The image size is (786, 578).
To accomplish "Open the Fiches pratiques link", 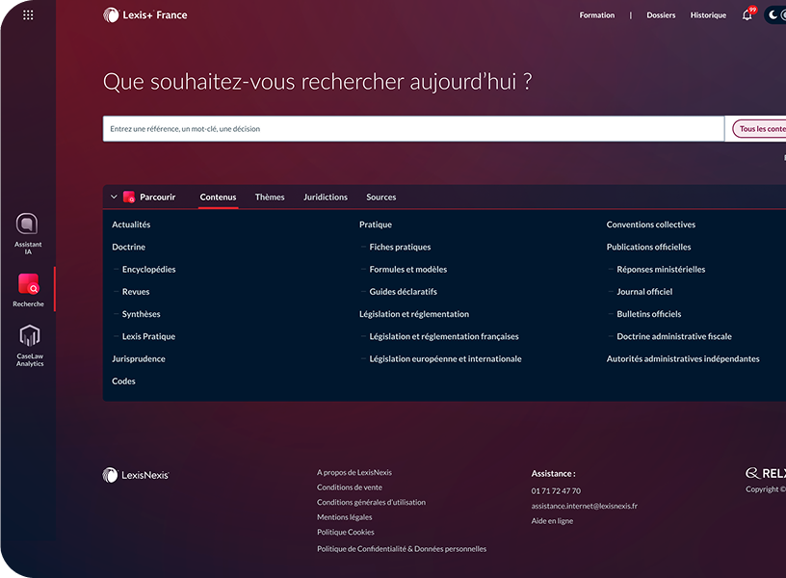I will pos(400,248).
